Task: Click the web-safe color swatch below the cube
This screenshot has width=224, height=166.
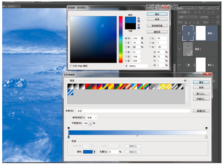Action: pyautogui.click(x=139, y=28)
